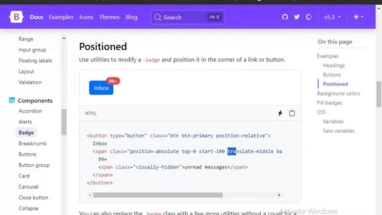The width and height of the screenshot is (382, 215).
Task: Jump to Pill badges in page contents
Action: click(x=329, y=103)
